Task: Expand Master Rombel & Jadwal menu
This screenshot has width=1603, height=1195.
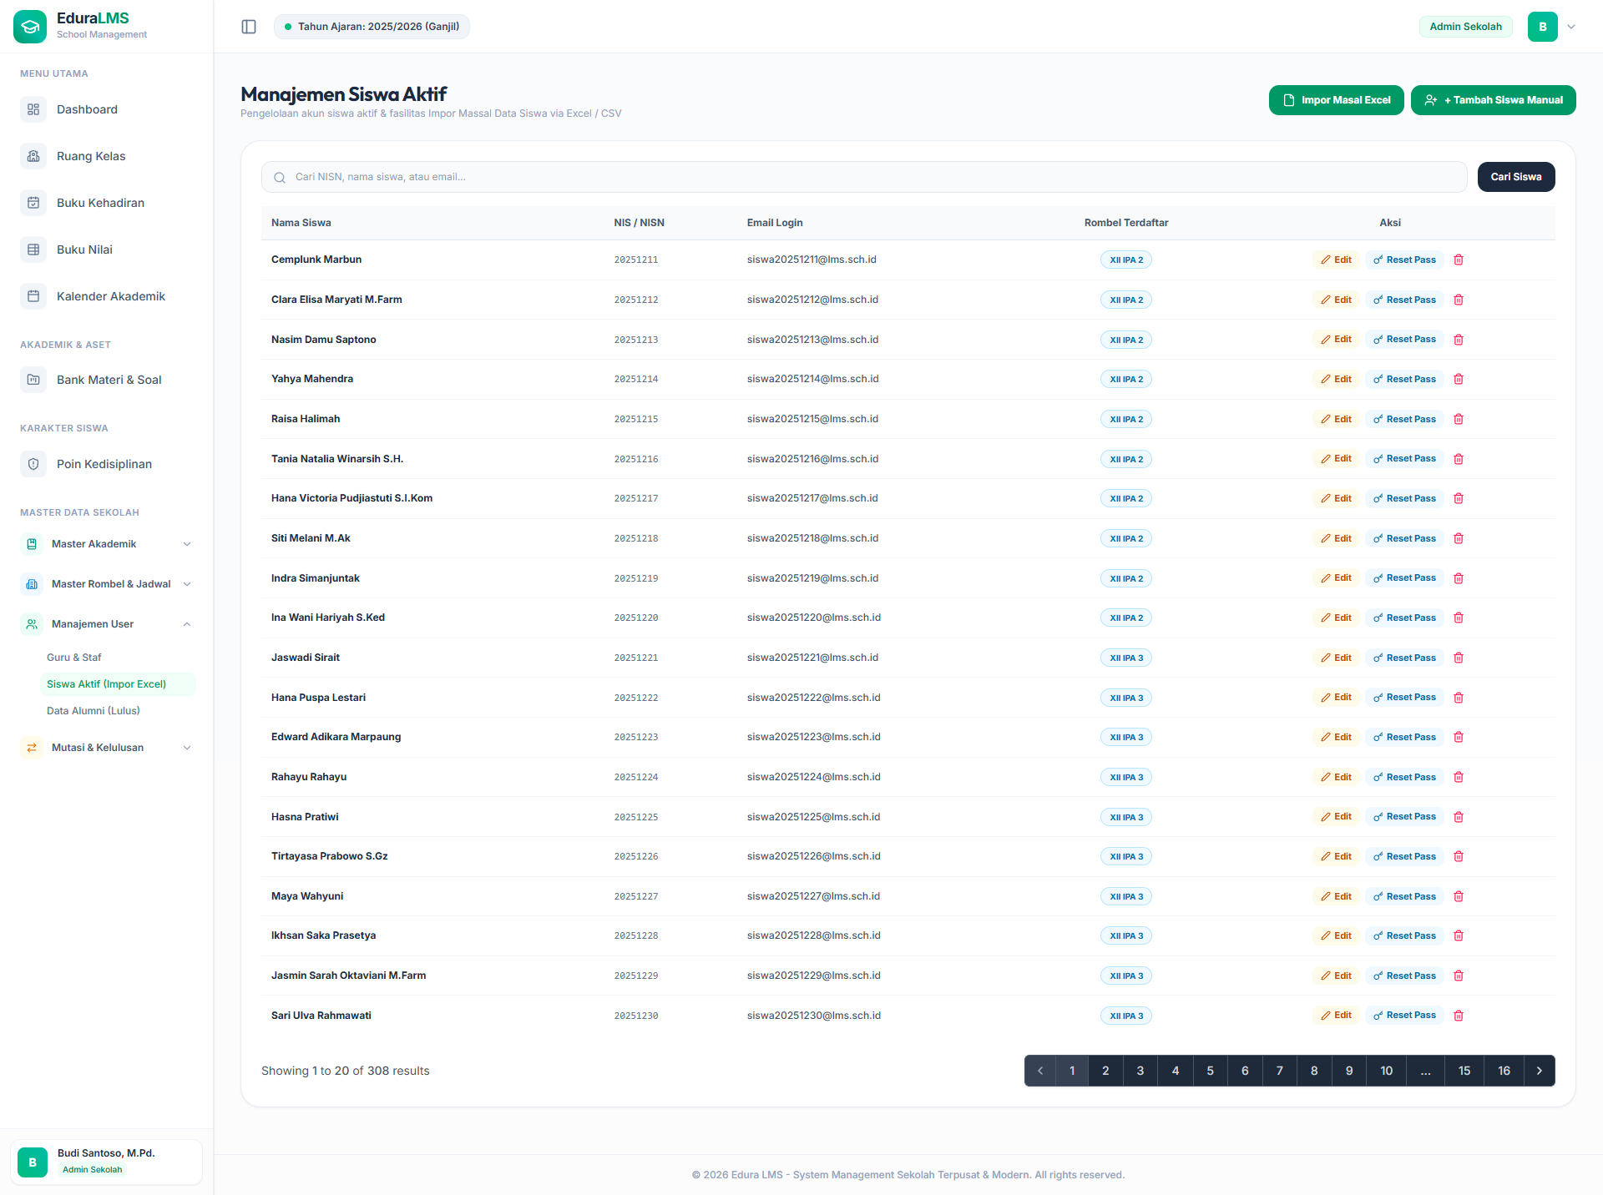Action: point(107,584)
